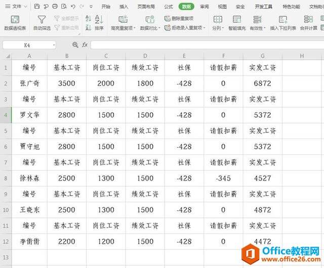Click 插入下拉列表 insert dropdown list
324x268 pixels.
283,23
